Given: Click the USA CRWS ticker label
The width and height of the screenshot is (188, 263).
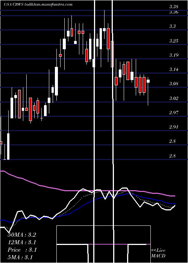Looking at the screenshot, I should (14, 5).
